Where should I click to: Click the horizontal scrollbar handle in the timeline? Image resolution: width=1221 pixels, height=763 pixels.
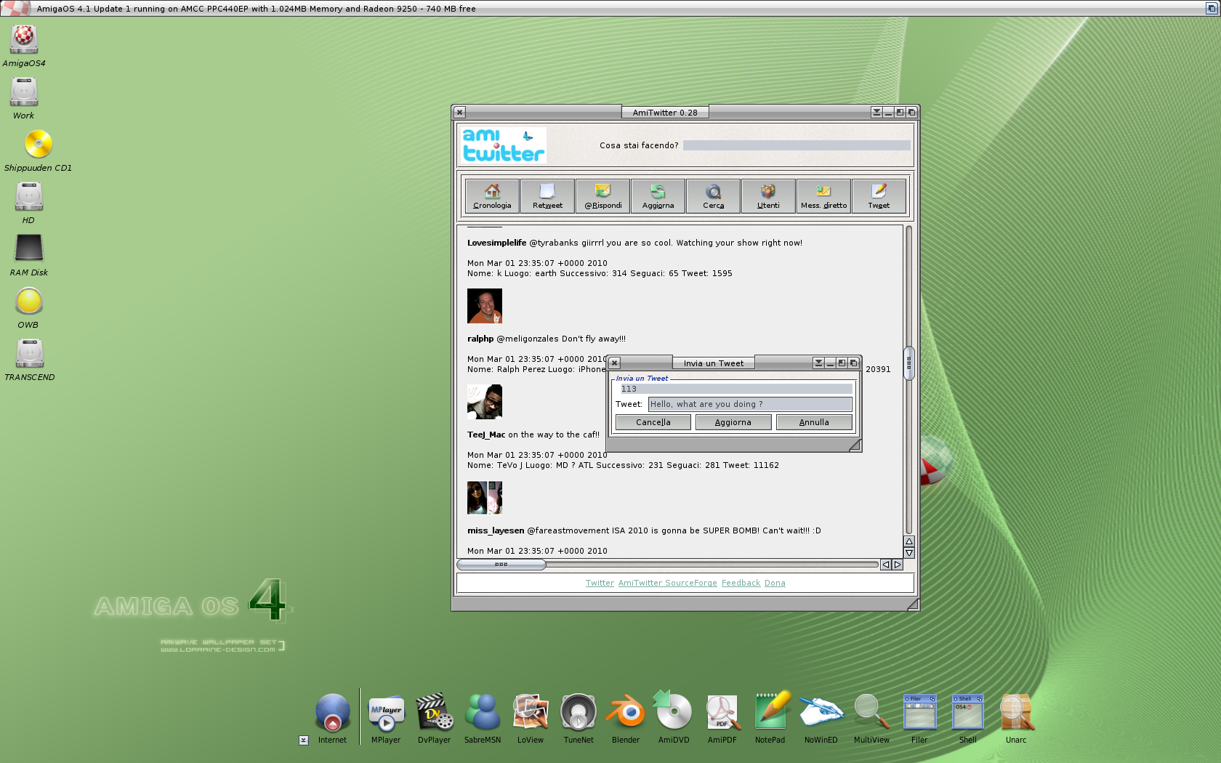(x=501, y=565)
